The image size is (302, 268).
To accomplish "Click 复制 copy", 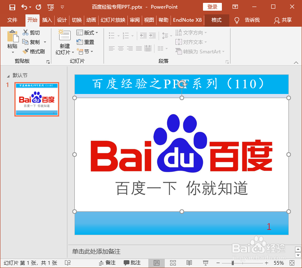I will pos(31,42).
